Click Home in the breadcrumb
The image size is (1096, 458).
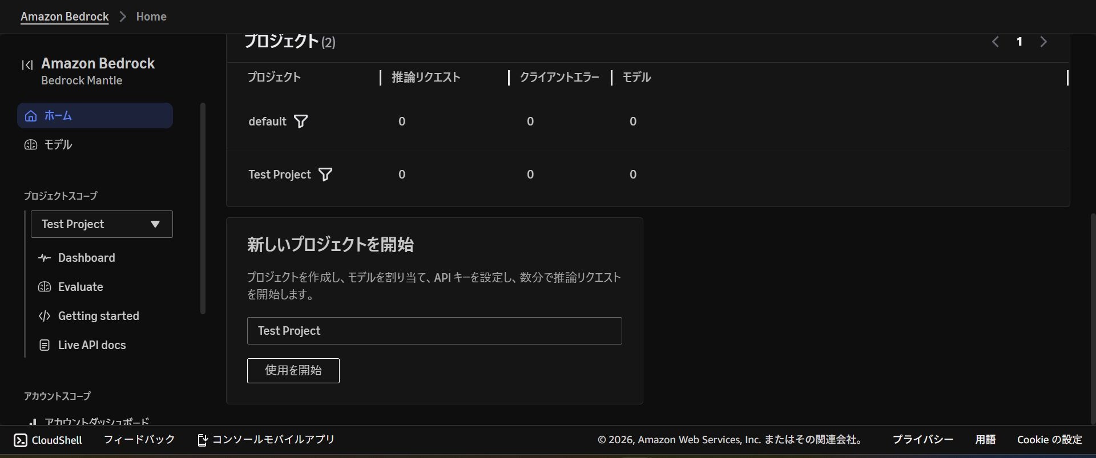151,17
